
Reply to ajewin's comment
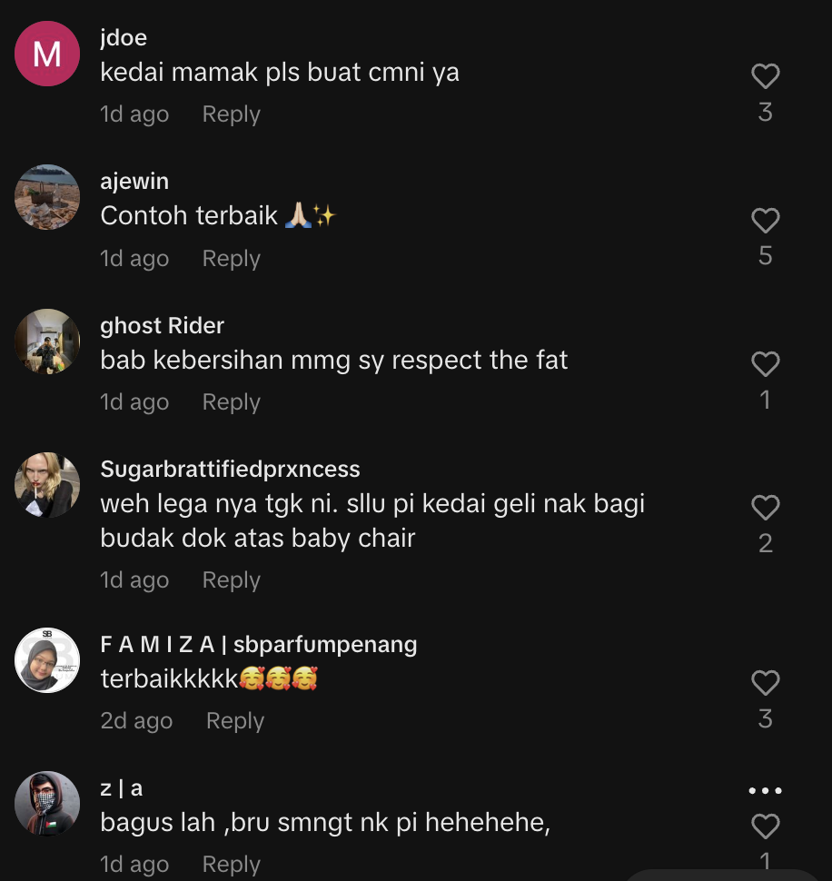point(231,259)
